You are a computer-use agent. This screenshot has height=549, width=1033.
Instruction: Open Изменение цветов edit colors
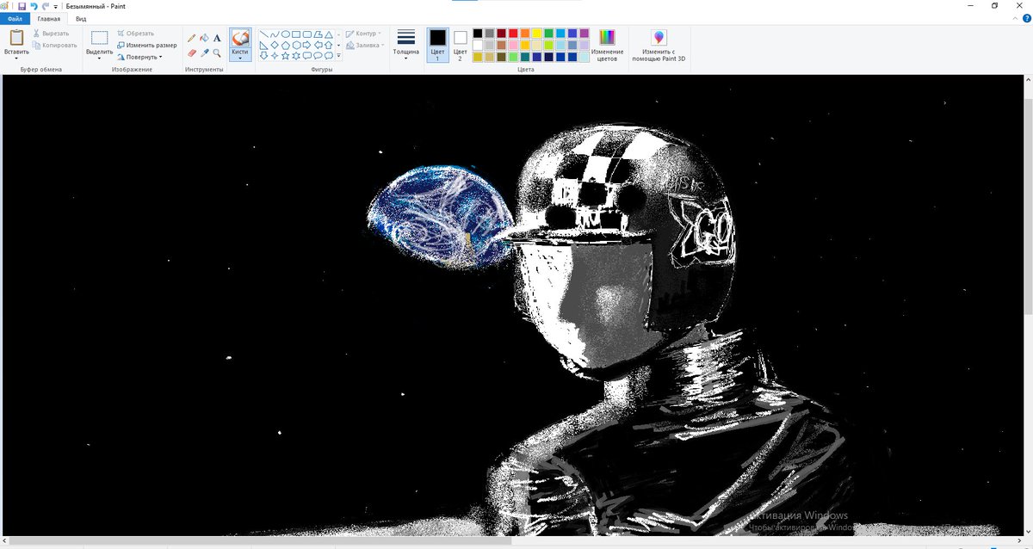(608, 45)
